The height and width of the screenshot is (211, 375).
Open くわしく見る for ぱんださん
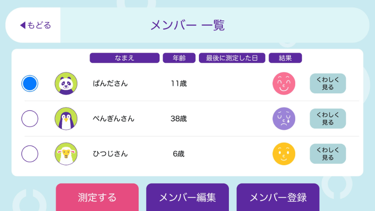[328, 83]
